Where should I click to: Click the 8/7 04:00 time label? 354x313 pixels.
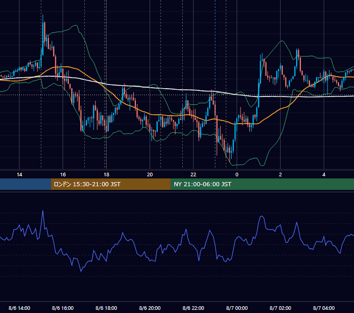pyautogui.click(x=324, y=308)
